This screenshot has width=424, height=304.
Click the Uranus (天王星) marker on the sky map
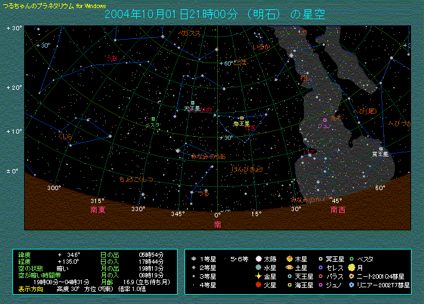(193, 103)
